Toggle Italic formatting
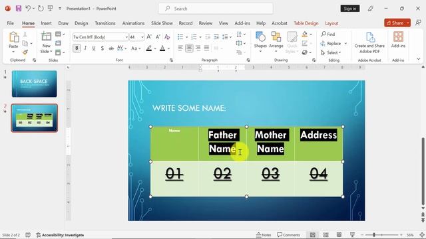 pos(85,48)
